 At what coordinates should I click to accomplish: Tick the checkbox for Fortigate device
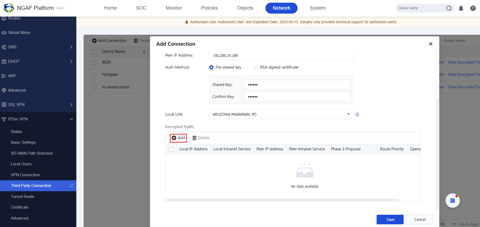click(x=94, y=75)
